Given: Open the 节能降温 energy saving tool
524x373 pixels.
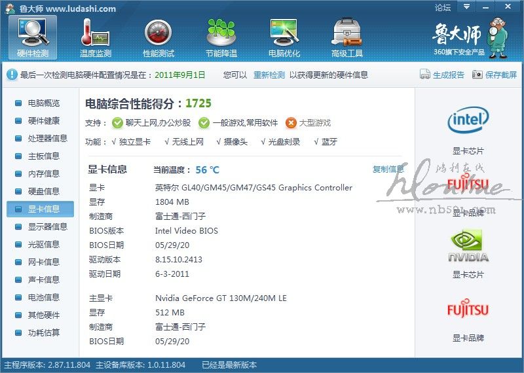Looking at the screenshot, I should tap(221, 38).
